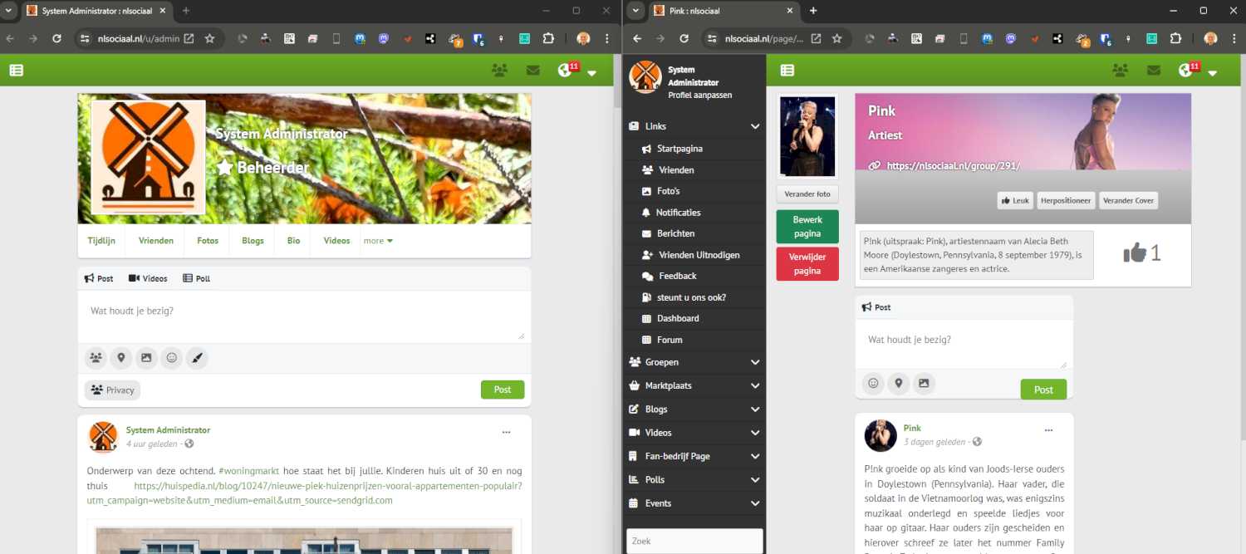Switch to the Bio profile tab

click(x=293, y=241)
